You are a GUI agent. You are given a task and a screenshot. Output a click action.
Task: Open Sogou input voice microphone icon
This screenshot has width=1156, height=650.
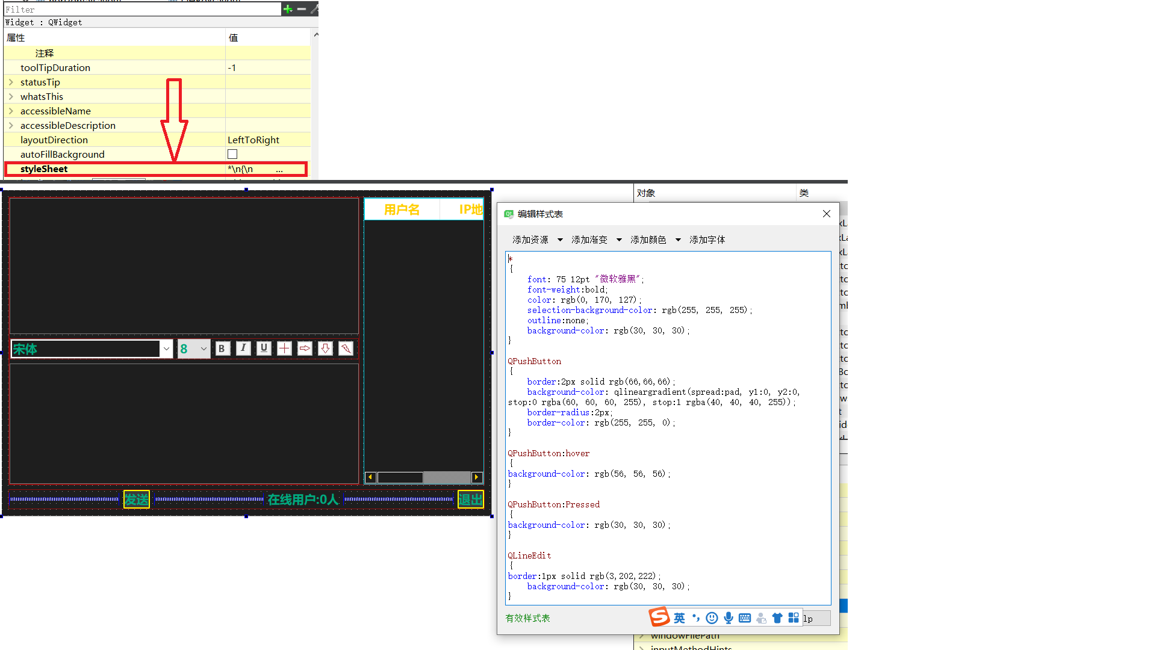pyautogui.click(x=729, y=618)
